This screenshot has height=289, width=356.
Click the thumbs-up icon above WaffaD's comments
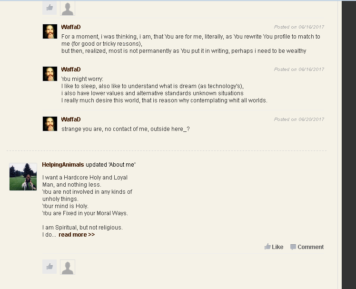[49, 8]
